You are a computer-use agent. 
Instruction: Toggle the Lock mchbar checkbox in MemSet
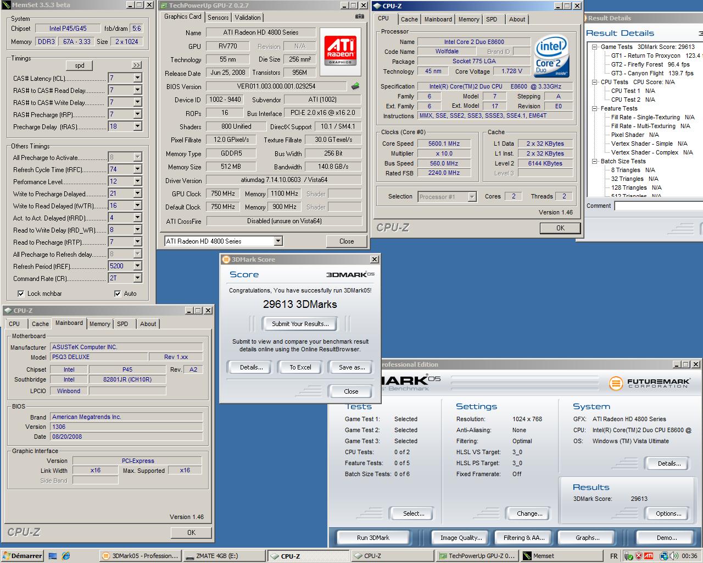21,294
